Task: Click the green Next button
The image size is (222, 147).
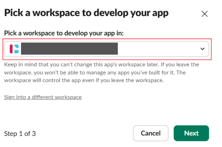Action: [191, 133]
